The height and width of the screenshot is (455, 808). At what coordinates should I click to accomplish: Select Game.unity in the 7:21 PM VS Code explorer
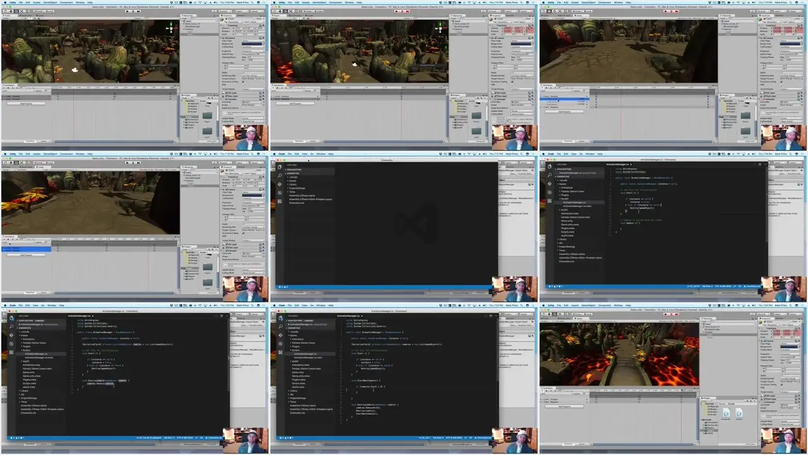pos(28,372)
